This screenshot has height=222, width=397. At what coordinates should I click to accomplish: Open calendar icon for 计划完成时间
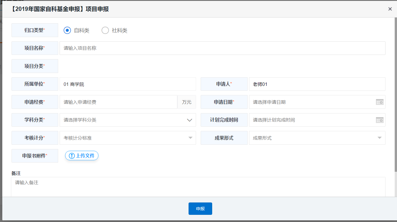pos(379,120)
